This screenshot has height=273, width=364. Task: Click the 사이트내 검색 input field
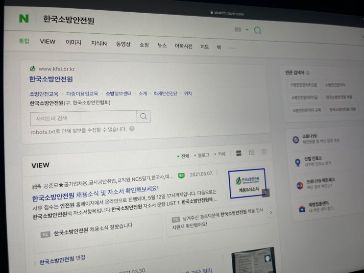point(83,118)
